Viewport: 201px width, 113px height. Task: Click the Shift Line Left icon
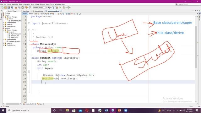[x=67, y=14]
